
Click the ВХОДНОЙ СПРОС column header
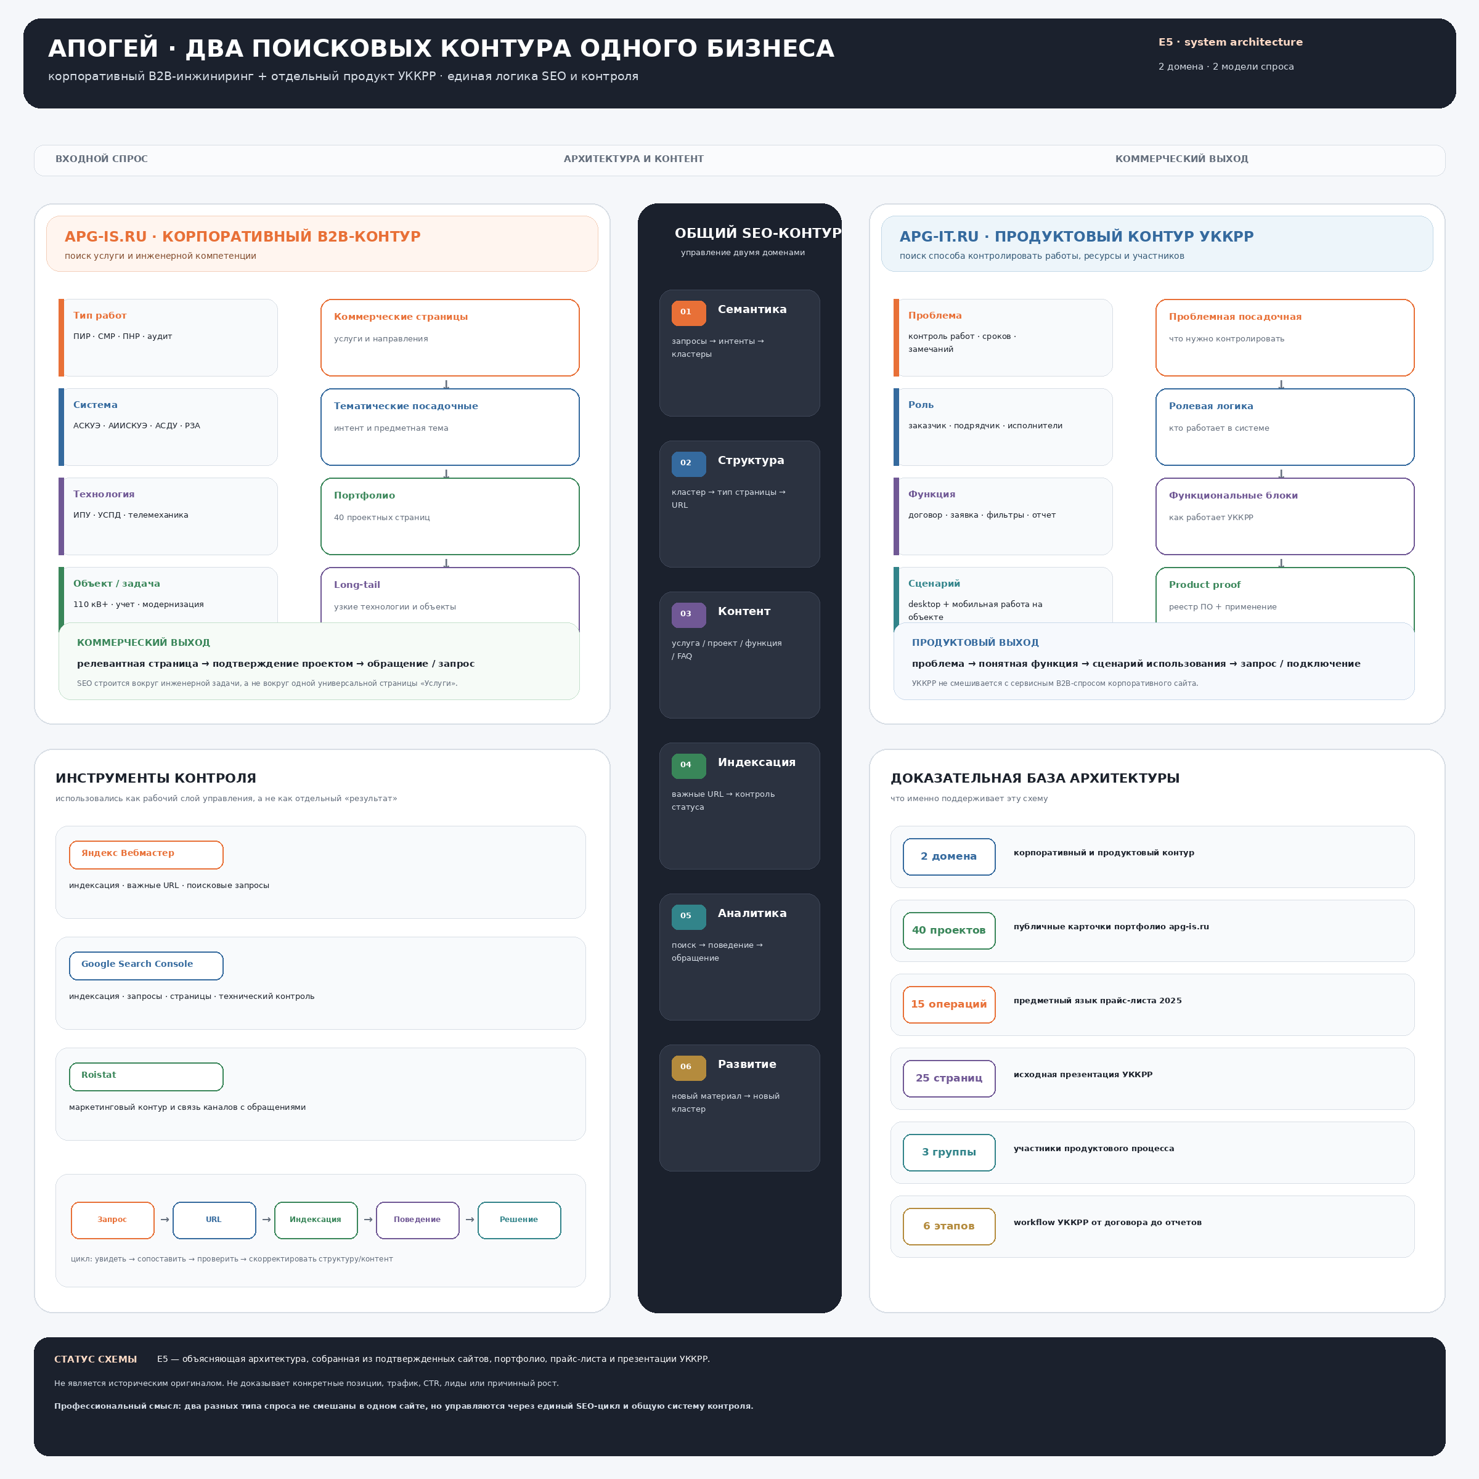coord(102,159)
